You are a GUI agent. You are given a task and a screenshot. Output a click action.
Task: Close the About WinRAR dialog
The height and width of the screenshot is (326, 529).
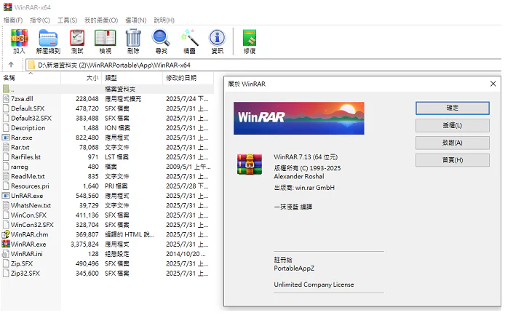click(493, 84)
